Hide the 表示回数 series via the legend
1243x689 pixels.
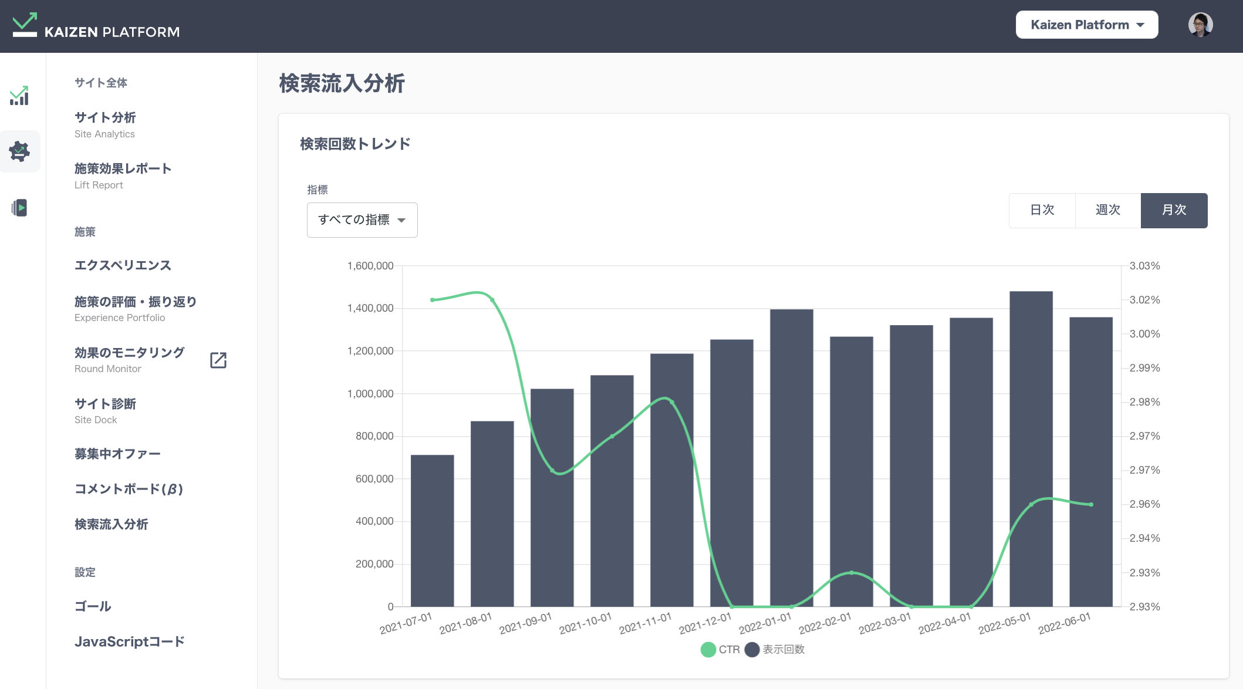pos(775,650)
